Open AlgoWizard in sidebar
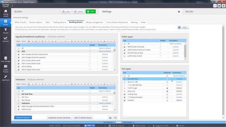 point(6,78)
